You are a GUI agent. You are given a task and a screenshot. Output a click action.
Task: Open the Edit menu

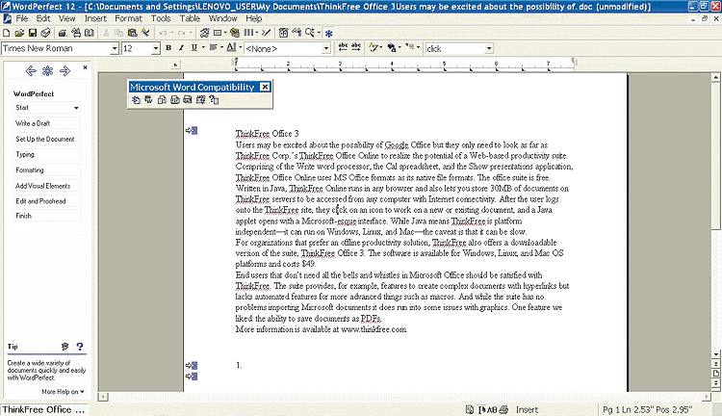pyautogui.click(x=43, y=18)
